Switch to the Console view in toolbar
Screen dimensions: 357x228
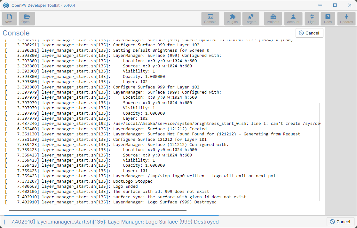coord(210,19)
